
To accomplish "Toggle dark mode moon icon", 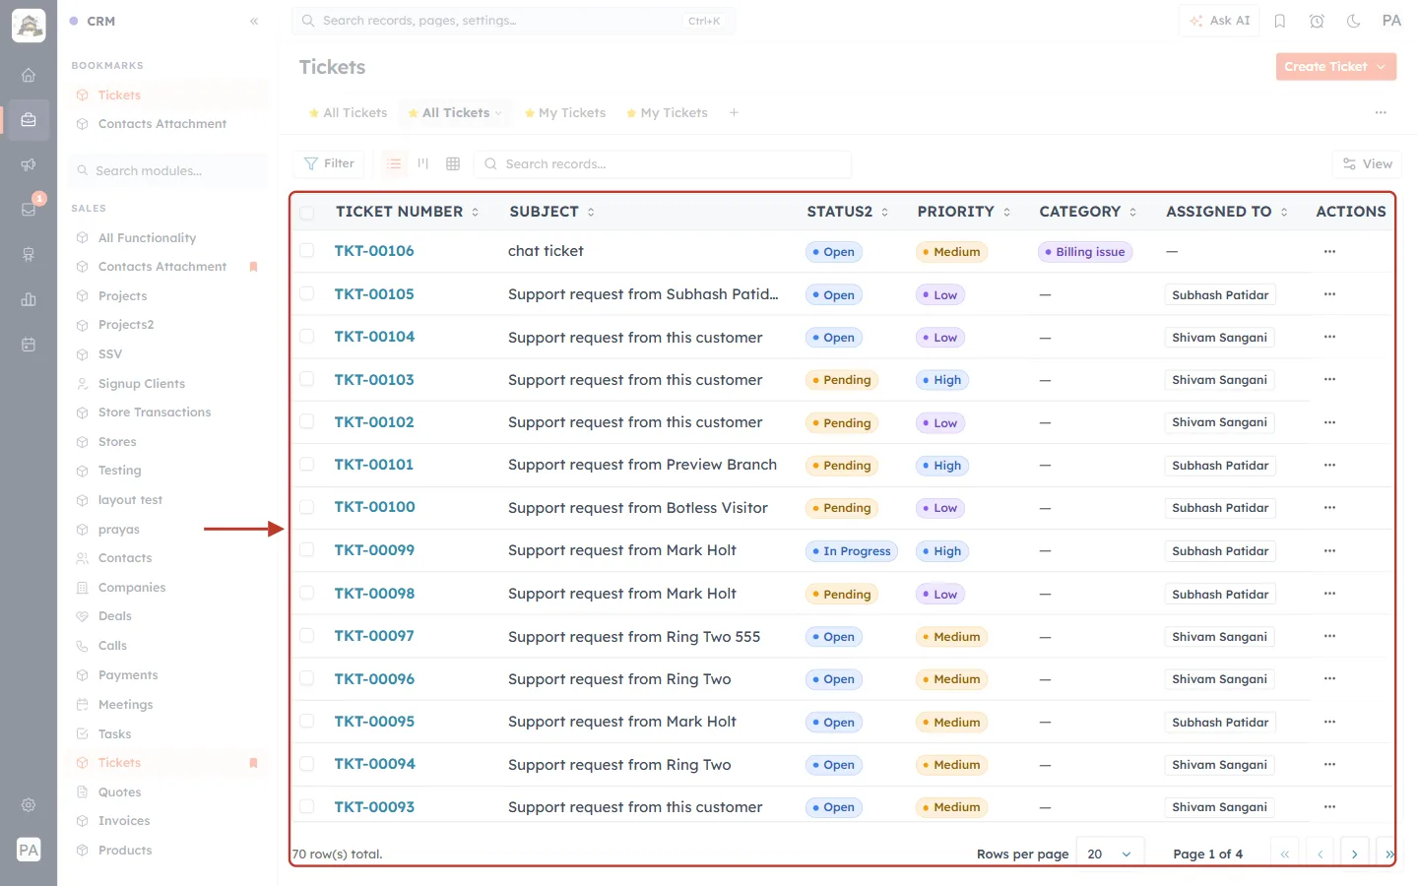I will tap(1353, 21).
